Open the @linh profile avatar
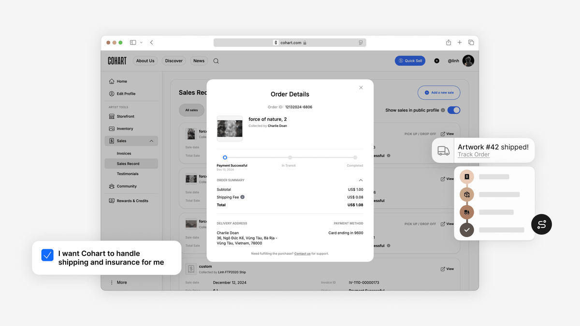Image resolution: width=580 pixels, height=326 pixels. [x=468, y=61]
